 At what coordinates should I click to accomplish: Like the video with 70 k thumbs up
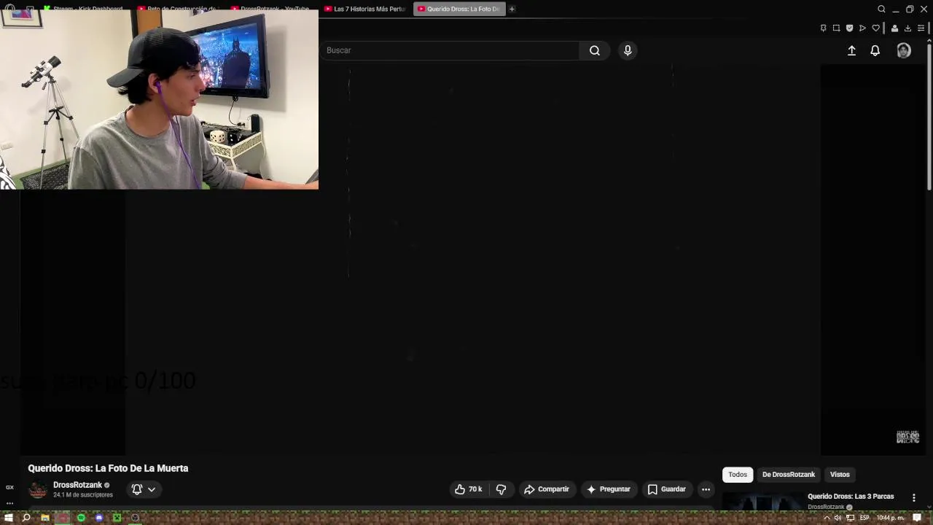[x=468, y=489]
